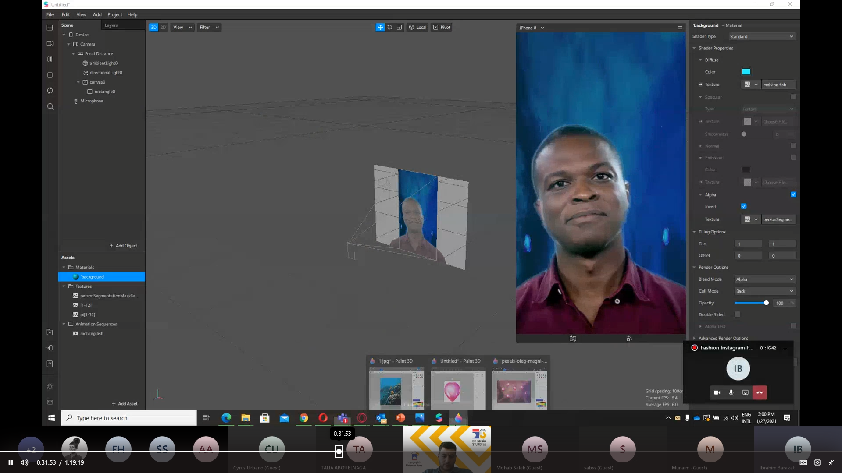Open the Filter dropdown in viewport
This screenshot has height=473, width=842.
pos(209,27)
